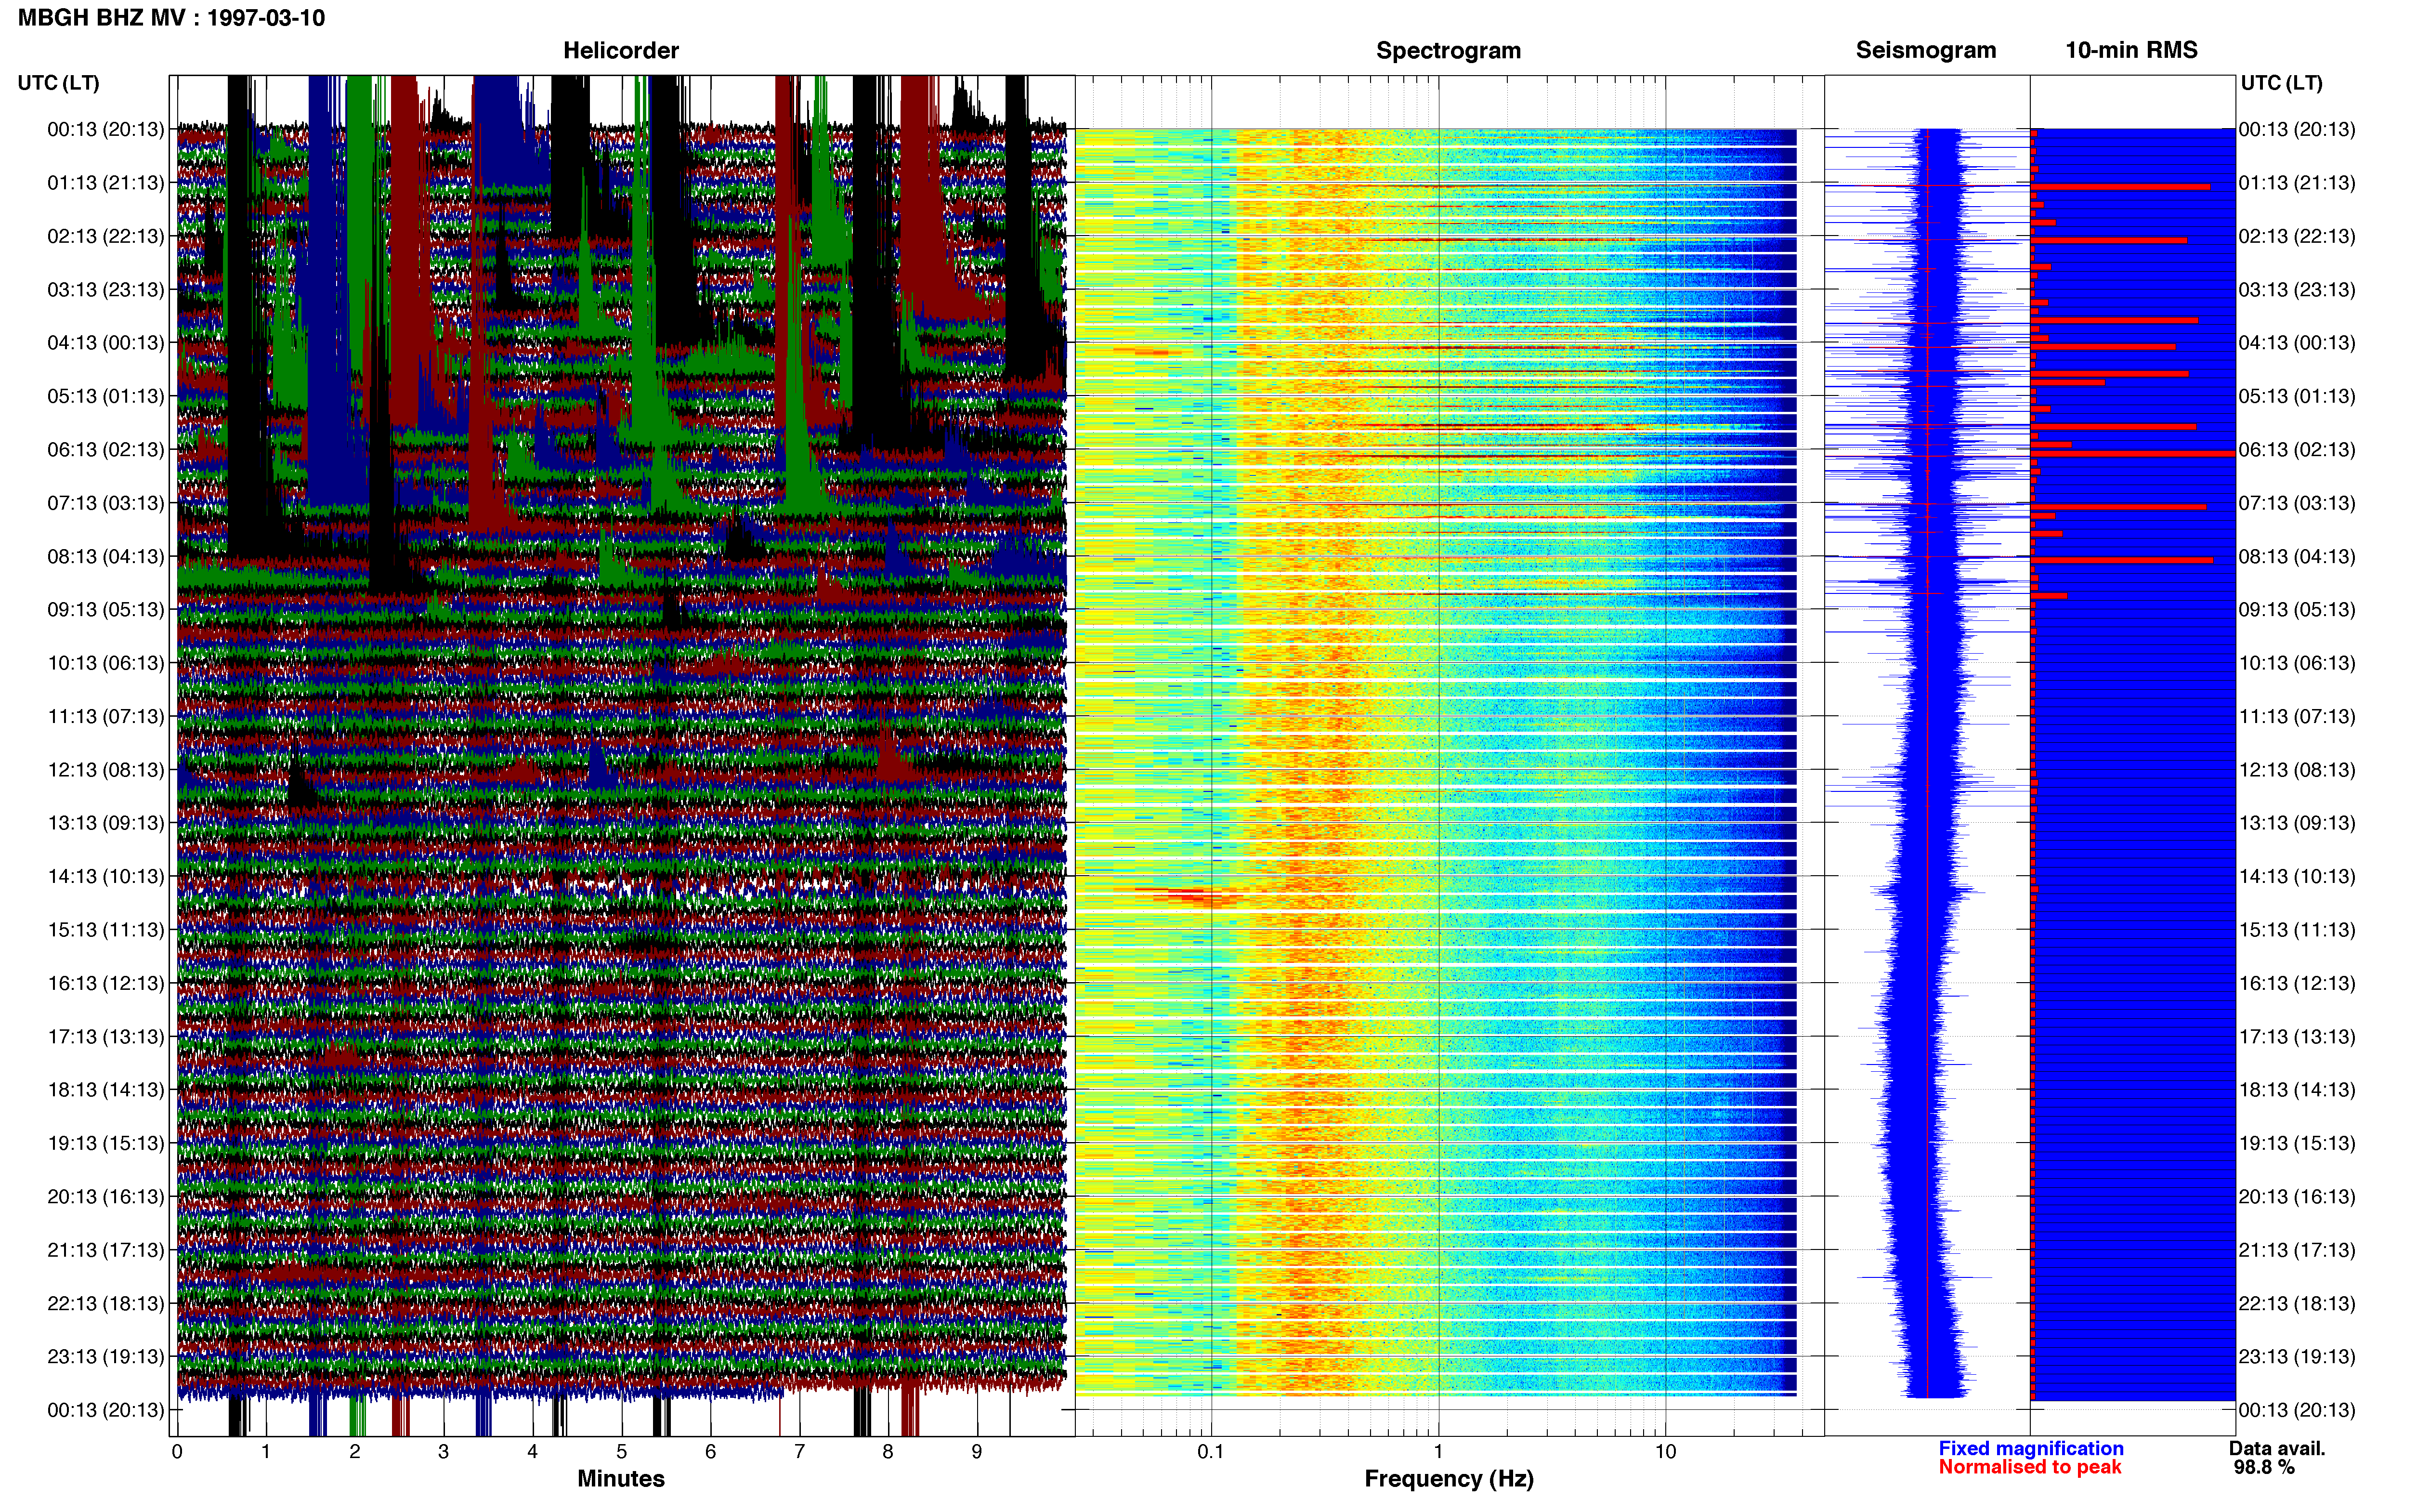Click left time label 17:13 (13:13)
This screenshot has height=1512, width=2417.
(106, 1036)
